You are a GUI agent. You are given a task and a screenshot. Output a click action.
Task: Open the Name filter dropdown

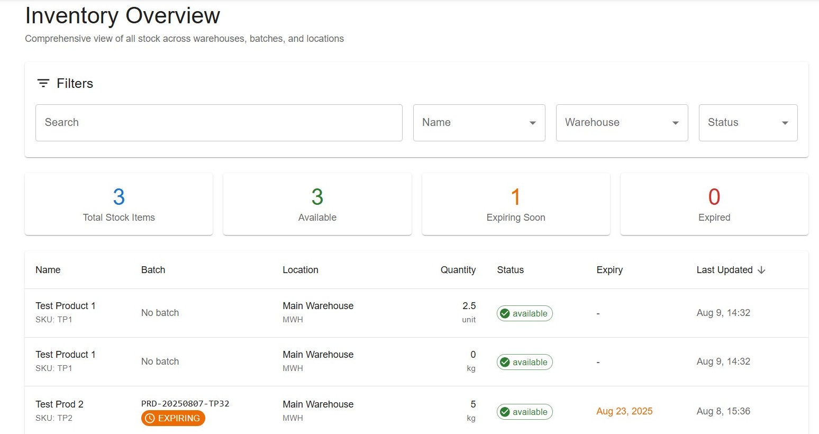coord(479,122)
